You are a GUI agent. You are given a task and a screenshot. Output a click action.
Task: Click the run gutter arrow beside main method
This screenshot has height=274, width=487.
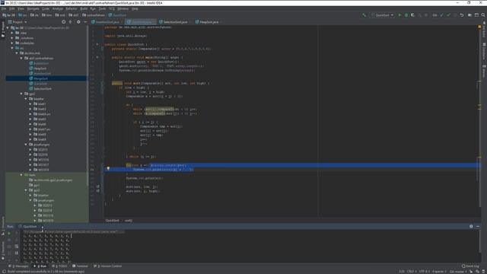(x=97, y=58)
